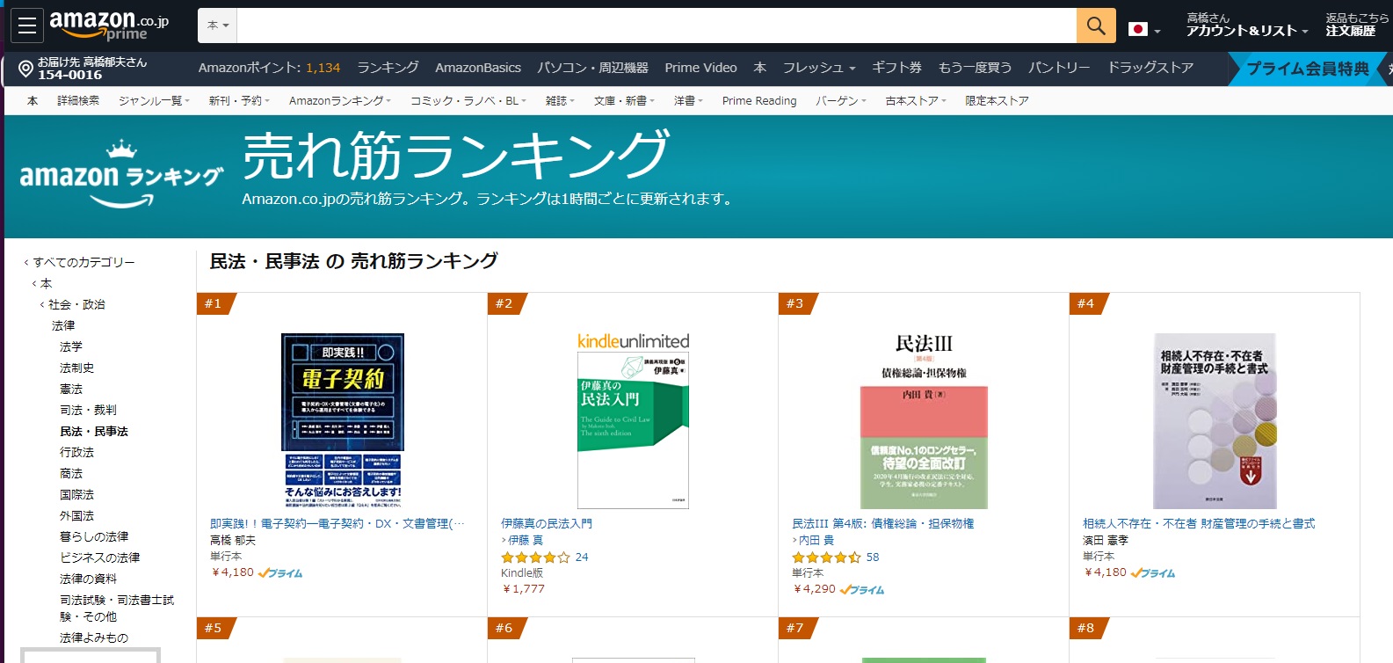Image resolution: width=1393 pixels, height=663 pixels.
Task: Open the hamburger navigation menu
Action: pos(27,26)
